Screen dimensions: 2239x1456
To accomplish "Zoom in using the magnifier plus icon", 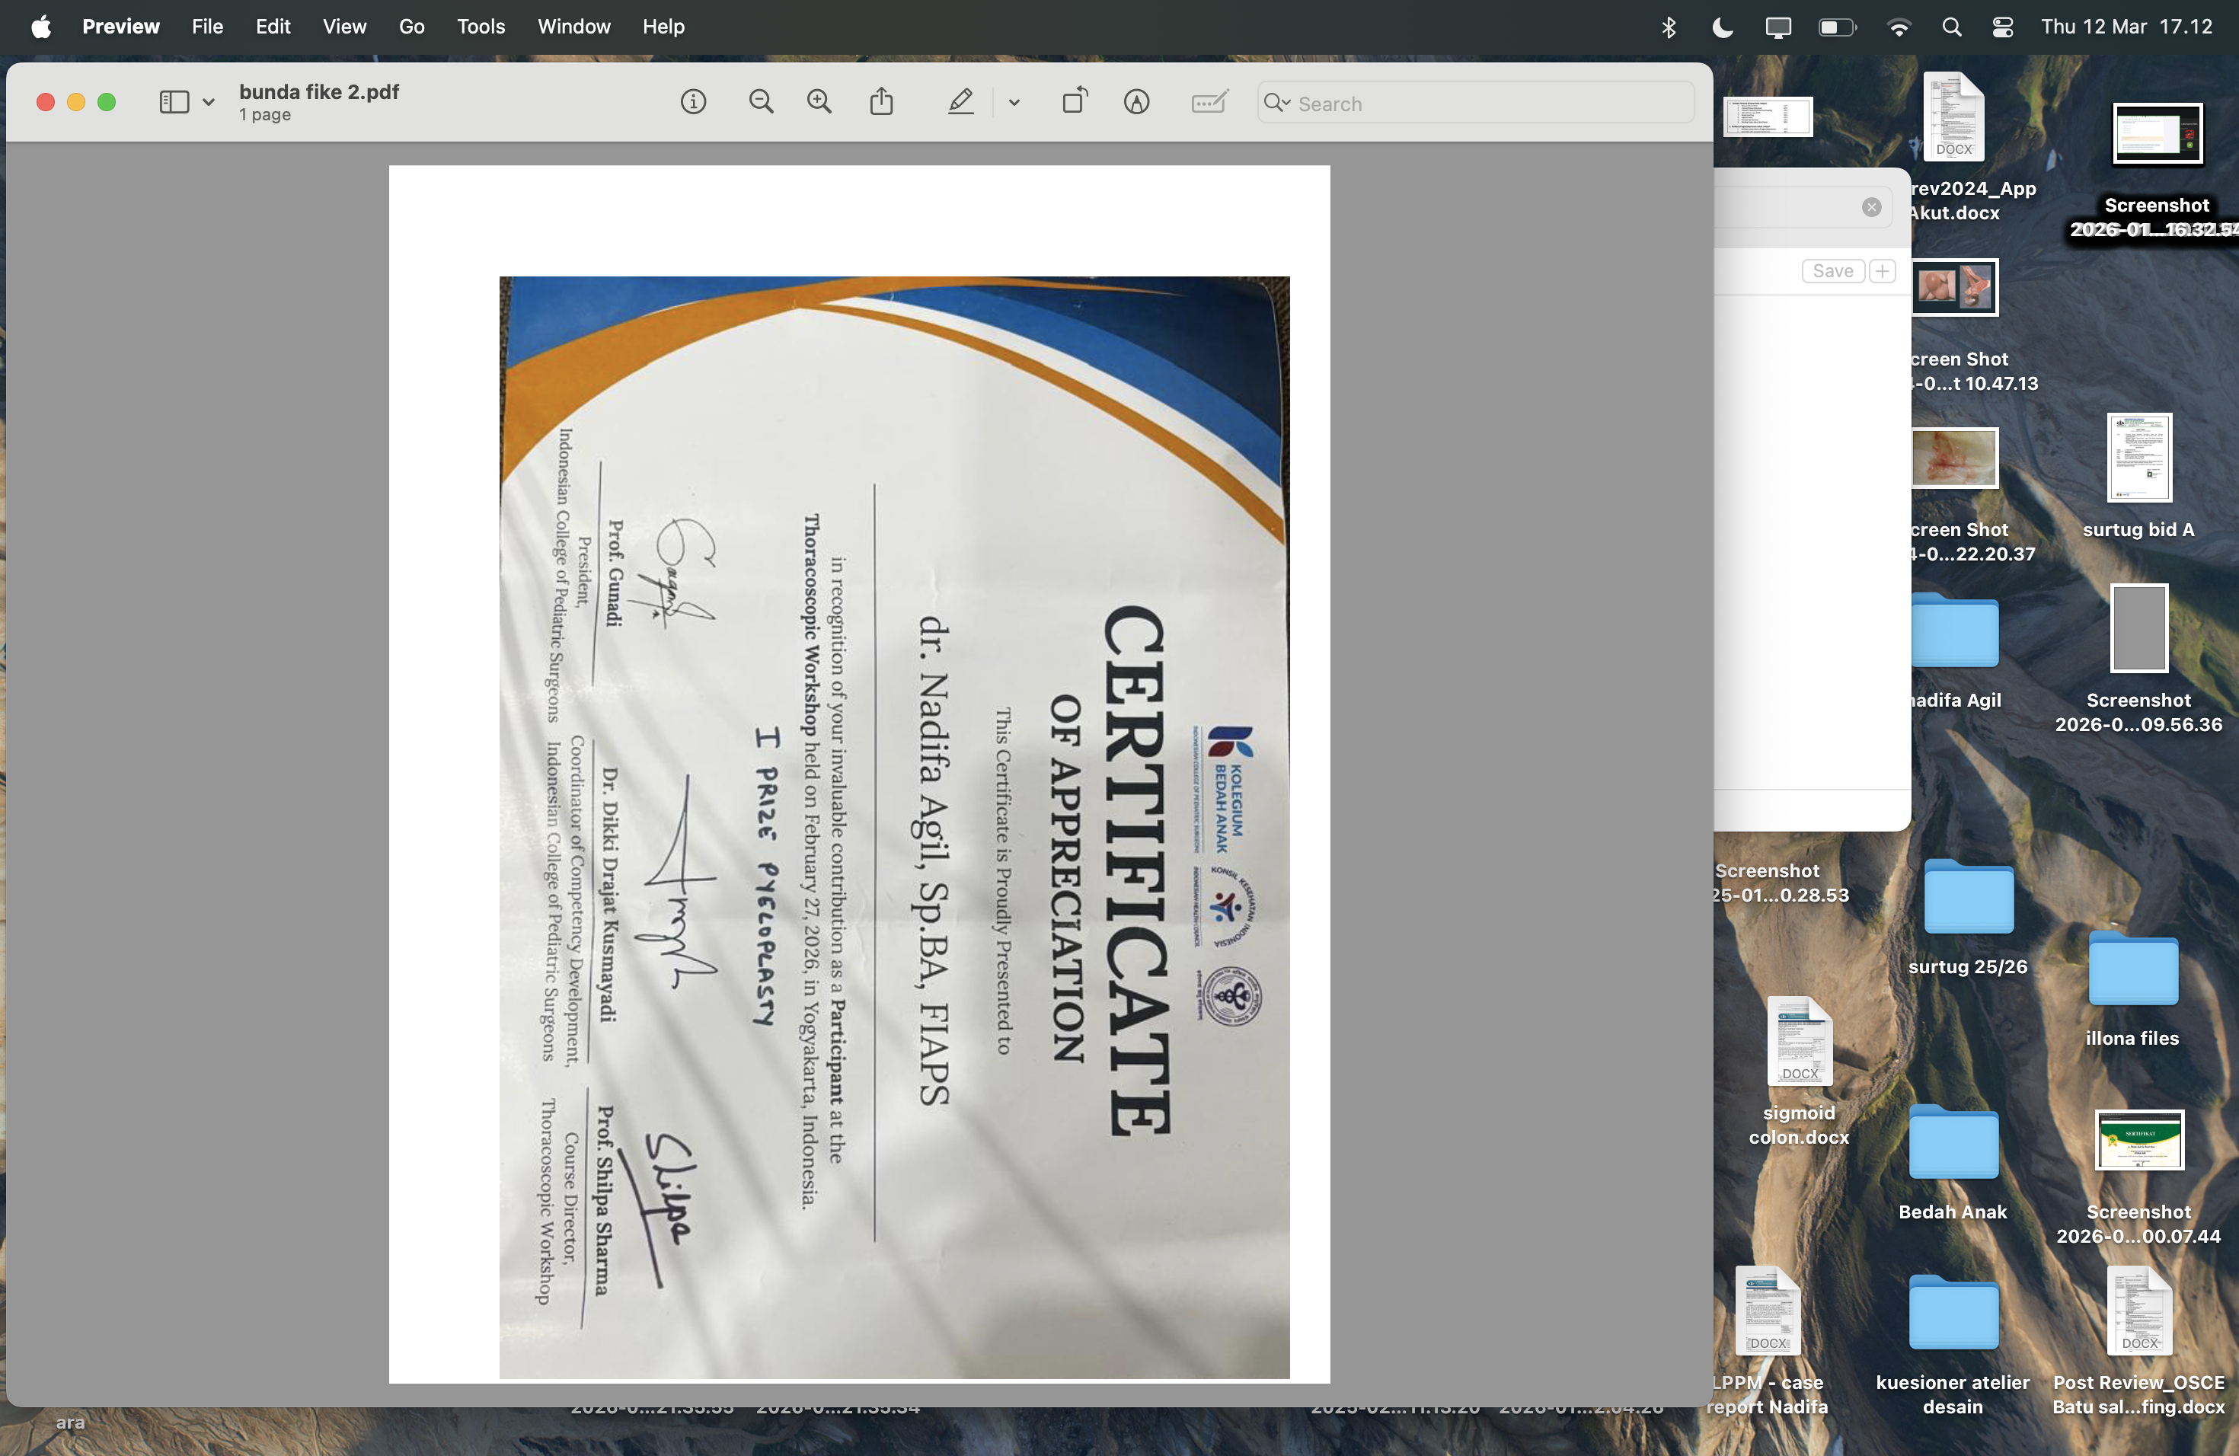I will click(819, 101).
